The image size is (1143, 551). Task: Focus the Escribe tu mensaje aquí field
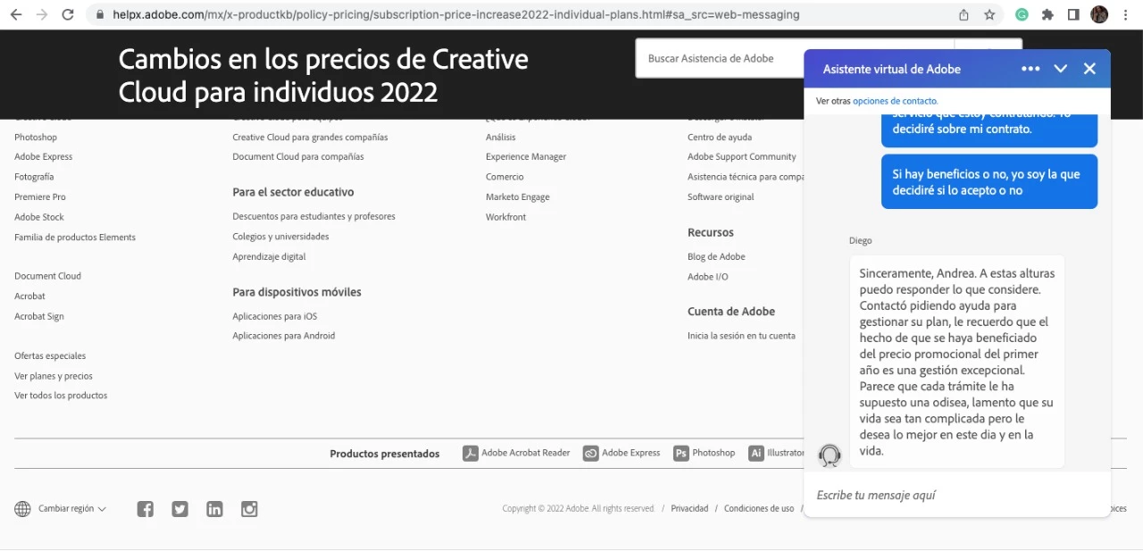pos(957,495)
